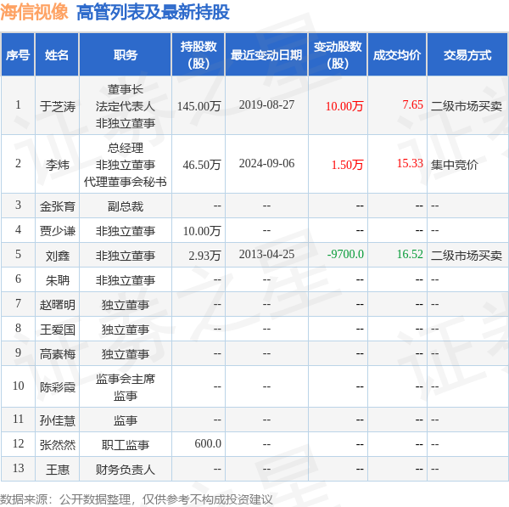Click row number 10
509x507 pixels.
point(18,386)
